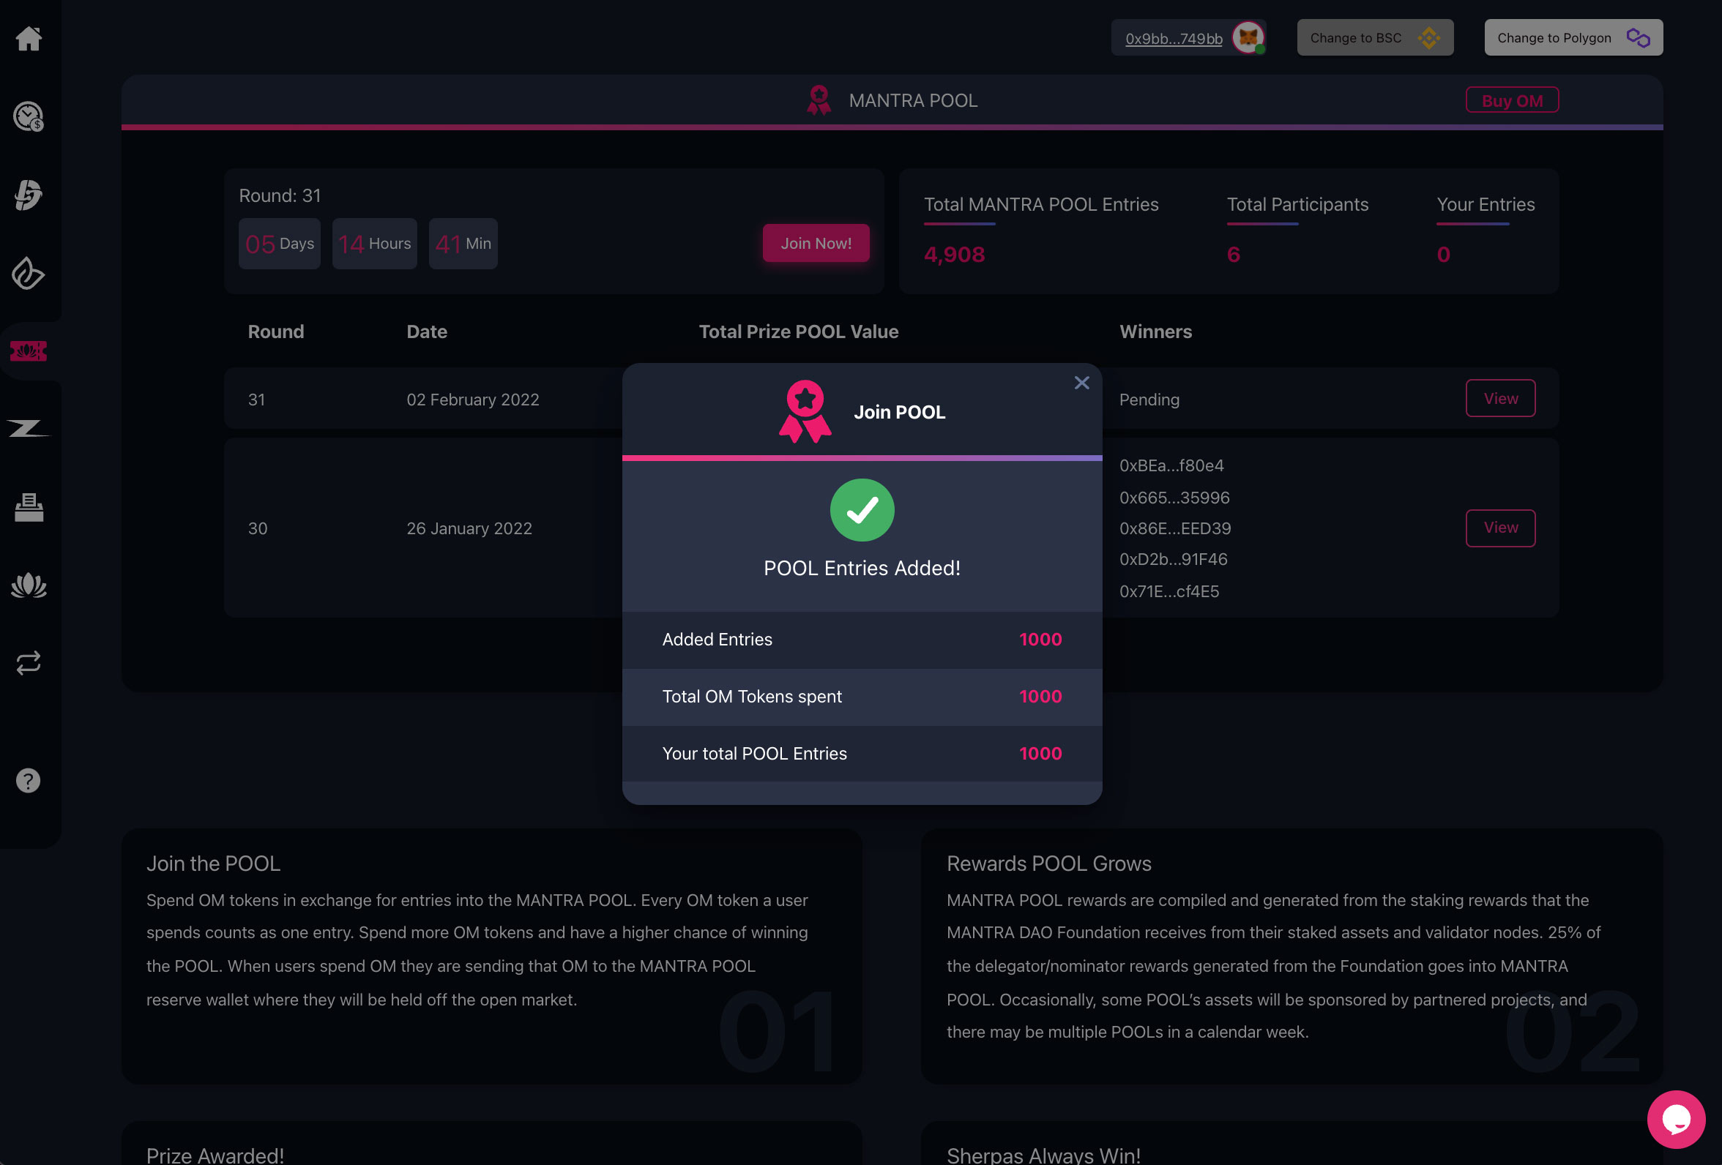View details for round 31
The width and height of the screenshot is (1722, 1165).
point(1500,398)
